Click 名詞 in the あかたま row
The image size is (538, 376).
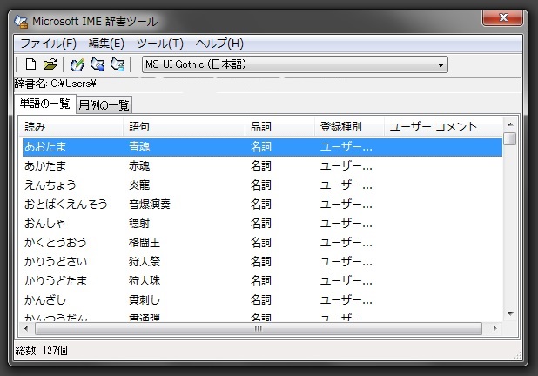(261, 166)
